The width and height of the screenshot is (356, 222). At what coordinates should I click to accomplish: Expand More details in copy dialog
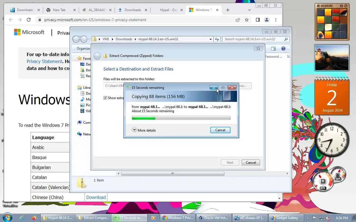pyautogui.click(x=144, y=130)
